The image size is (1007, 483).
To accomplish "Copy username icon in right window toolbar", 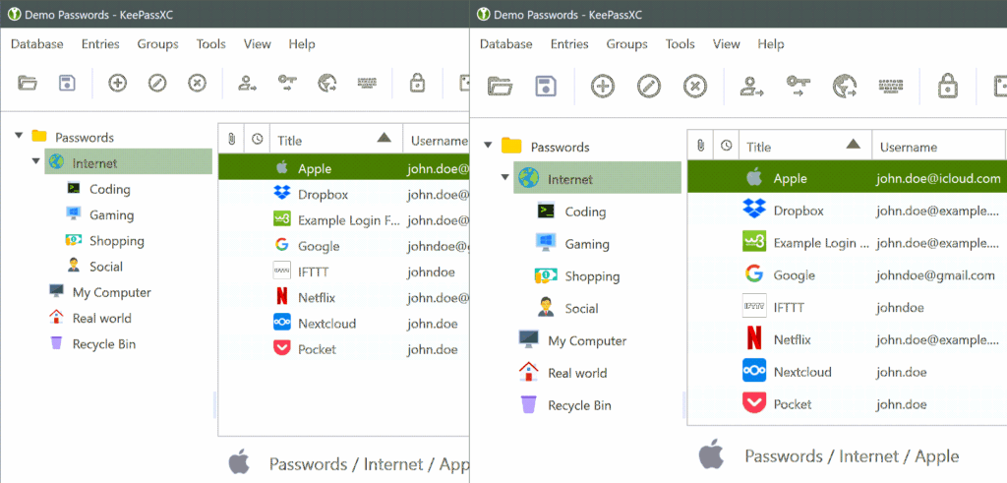I will [x=751, y=86].
